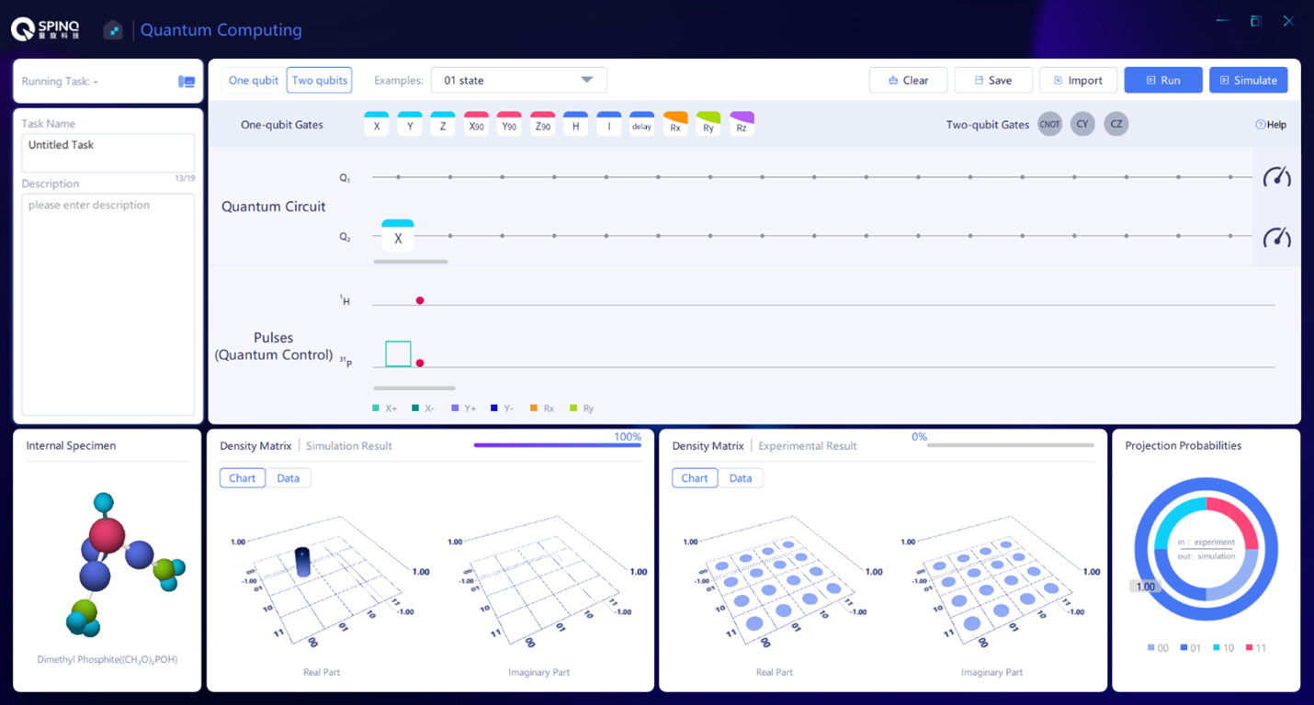
Task: Save the current circuit
Action: coord(993,81)
